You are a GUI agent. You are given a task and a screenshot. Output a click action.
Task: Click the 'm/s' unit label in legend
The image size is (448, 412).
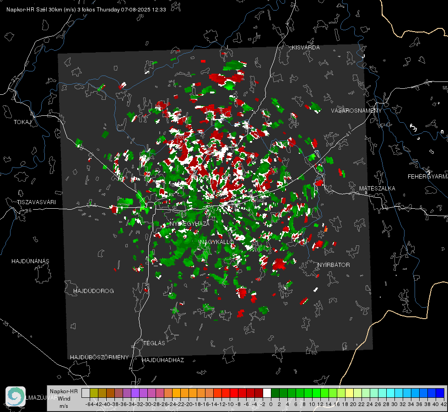(x=64, y=406)
